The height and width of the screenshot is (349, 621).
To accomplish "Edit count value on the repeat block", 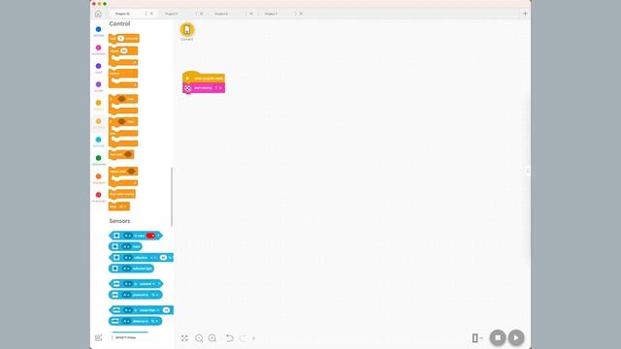I will 124,50.
